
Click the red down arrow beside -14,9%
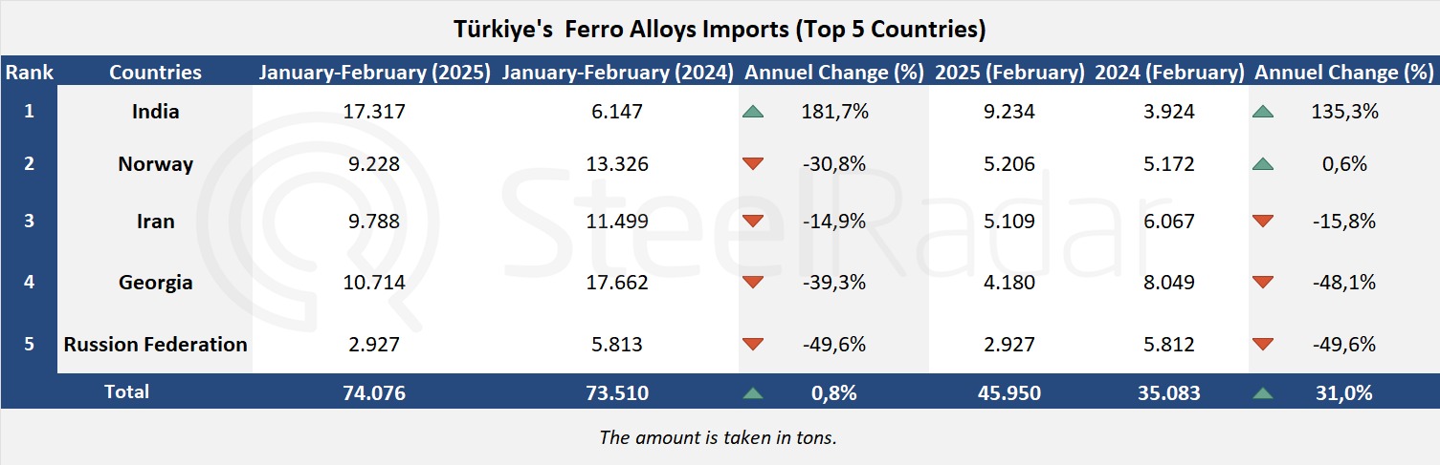(x=753, y=222)
